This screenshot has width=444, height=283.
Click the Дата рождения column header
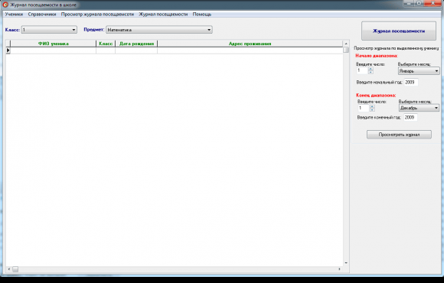136,44
